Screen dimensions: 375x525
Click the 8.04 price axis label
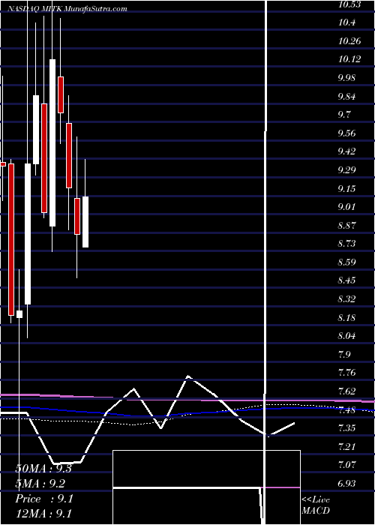[x=348, y=335]
